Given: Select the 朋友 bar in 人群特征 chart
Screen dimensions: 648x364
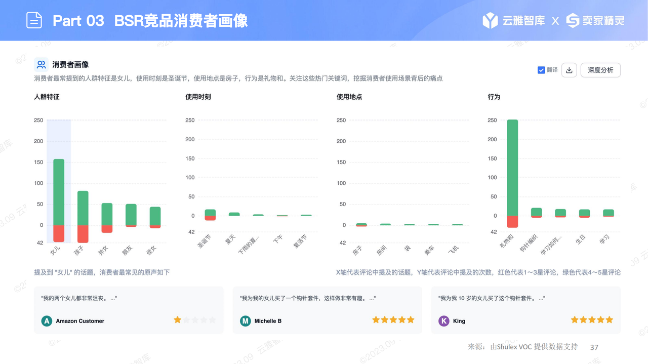Looking at the screenshot, I should point(131,215).
